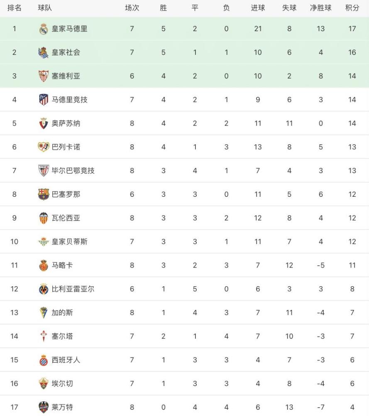Click the 进球 column header
Screen dimensions: 369x416
(258, 8)
